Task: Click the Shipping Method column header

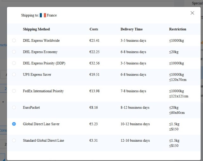Action: pyautogui.click(x=36, y=29)
